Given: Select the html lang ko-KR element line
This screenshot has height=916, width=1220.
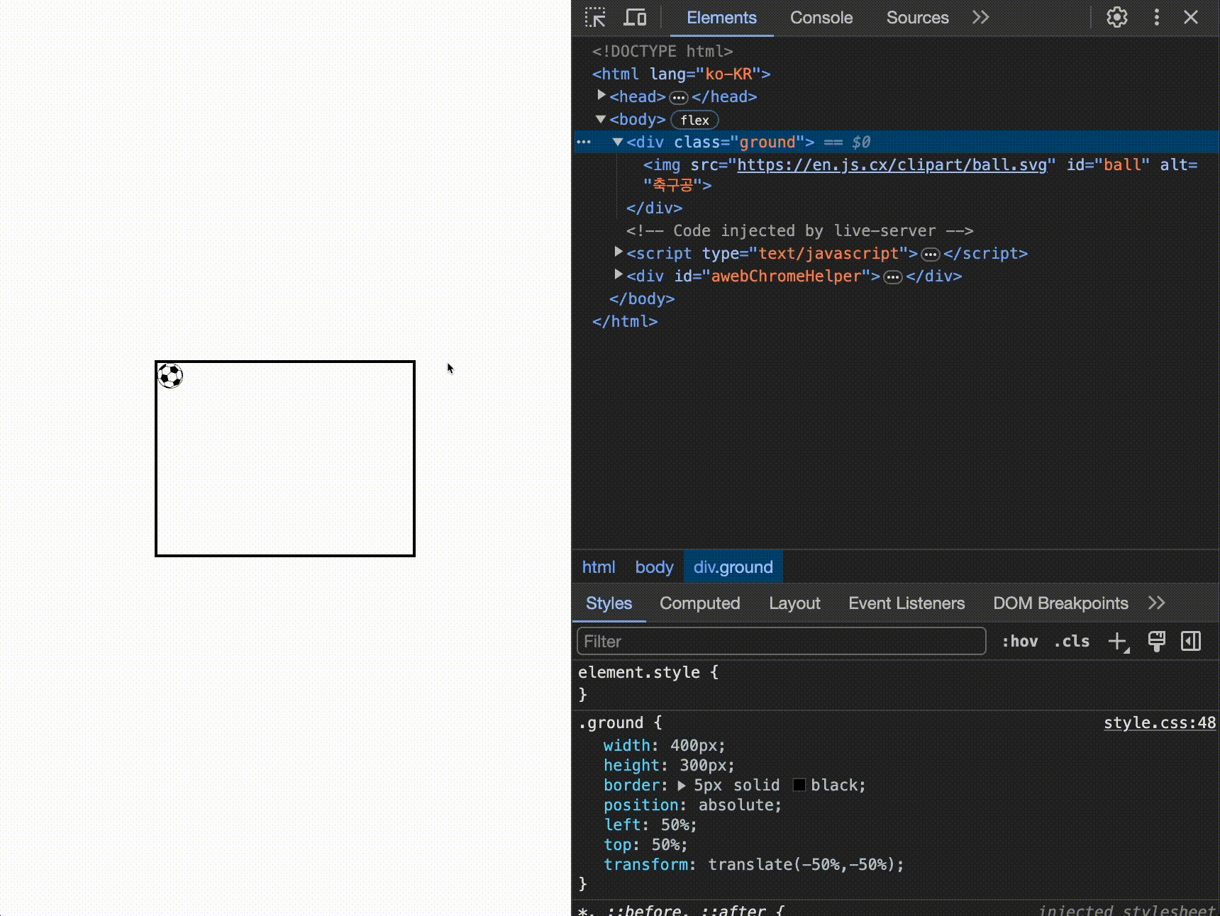Looking at the screenshot, I should coord(681,74).
